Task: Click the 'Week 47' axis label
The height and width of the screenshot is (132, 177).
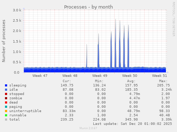Action: point(40,76)
